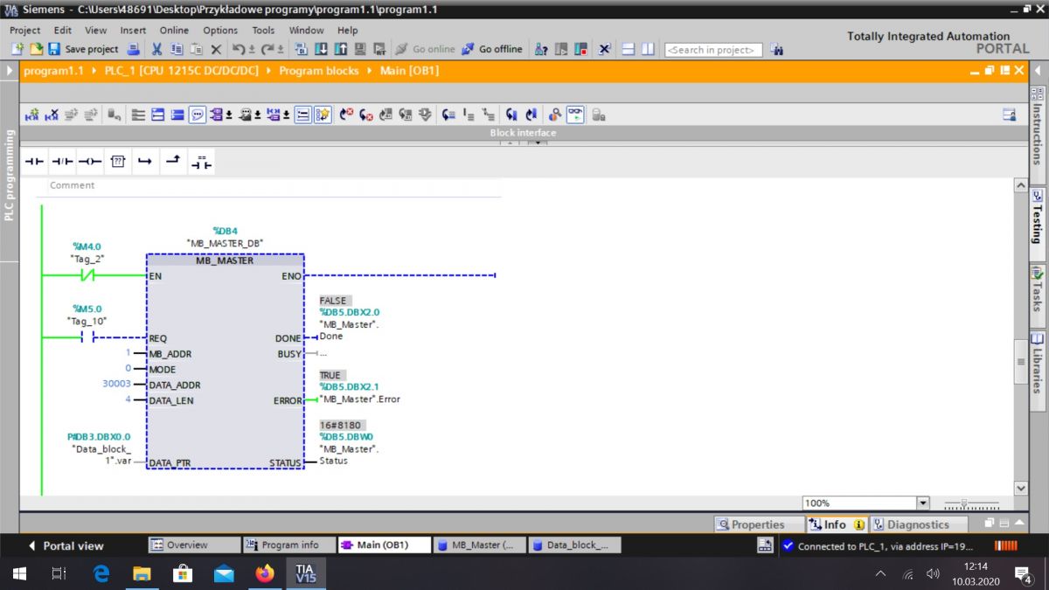This screenshot has height=590, width=1049.
Task: Click the Insert network icon
Action: pyautogui.click(x=31, y=115)
